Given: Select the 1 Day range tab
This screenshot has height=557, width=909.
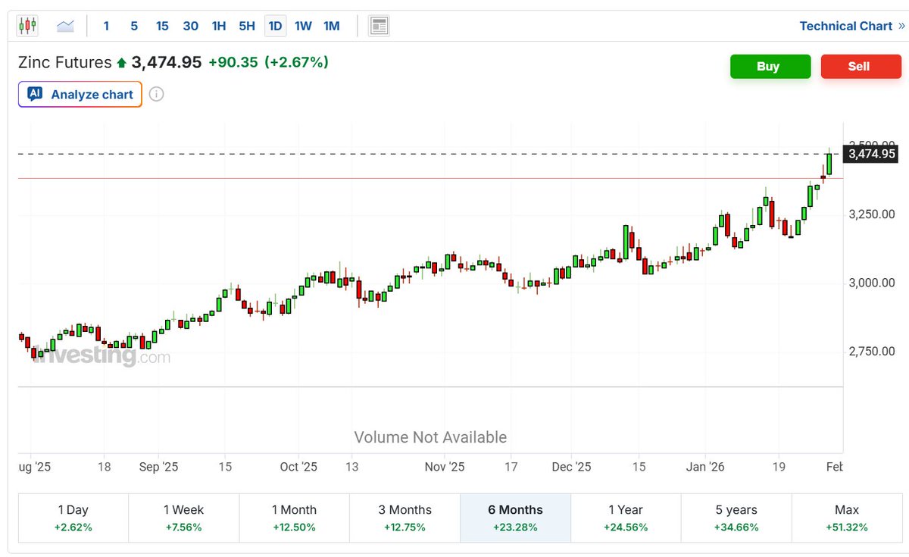Looking at the screenshot, I should pyautogui.click(x=73, y=518).
